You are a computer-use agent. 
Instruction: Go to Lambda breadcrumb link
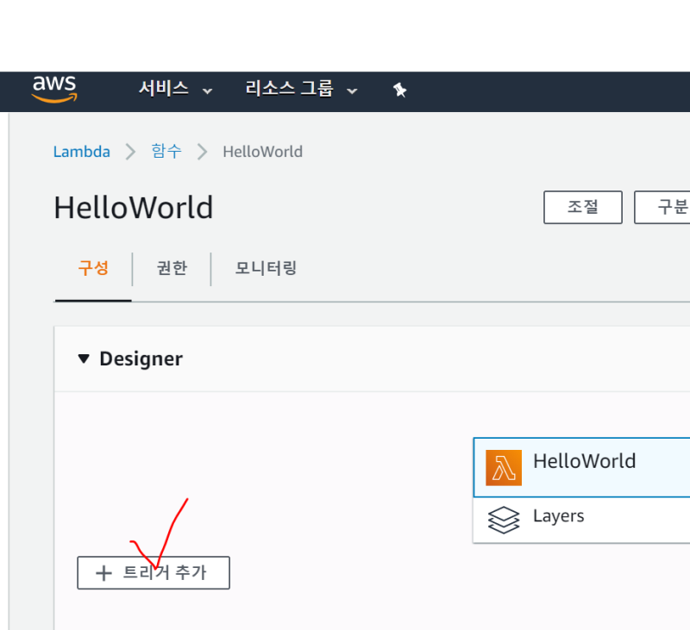point(82,152)
